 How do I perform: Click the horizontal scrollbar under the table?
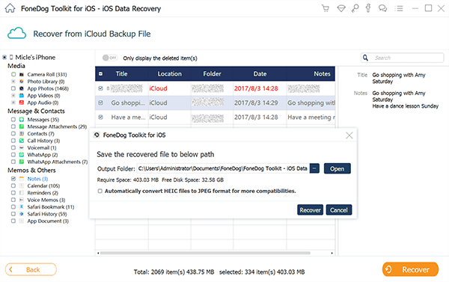click(205, 253)
